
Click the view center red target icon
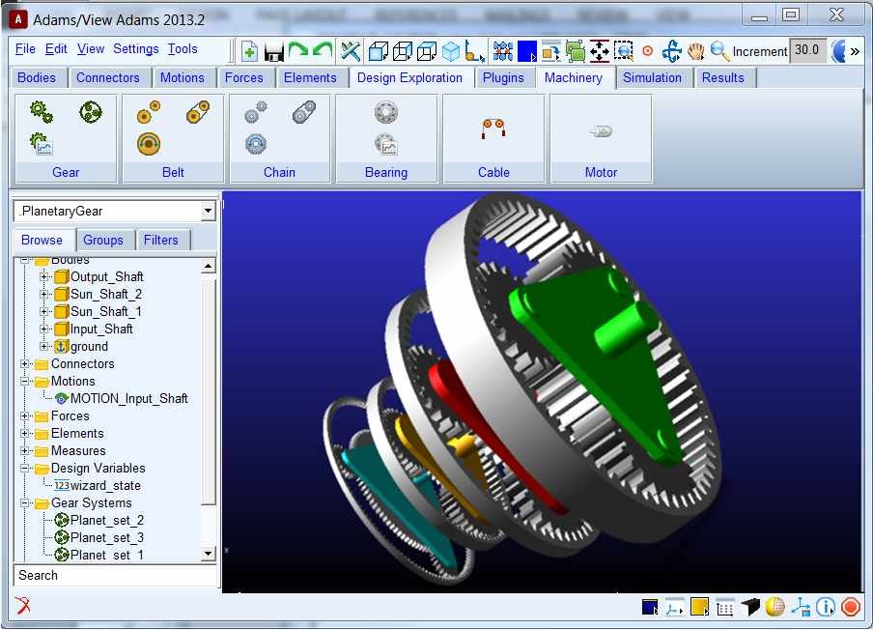(x=648, y=51)
